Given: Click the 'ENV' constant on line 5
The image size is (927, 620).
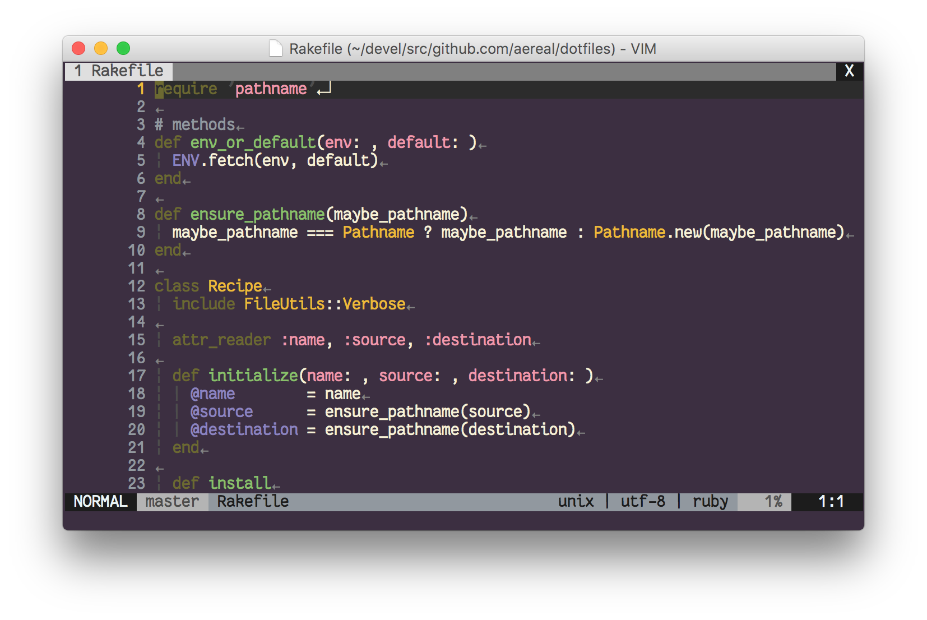Looking at the screenshot, I should (x=186, y=160).
